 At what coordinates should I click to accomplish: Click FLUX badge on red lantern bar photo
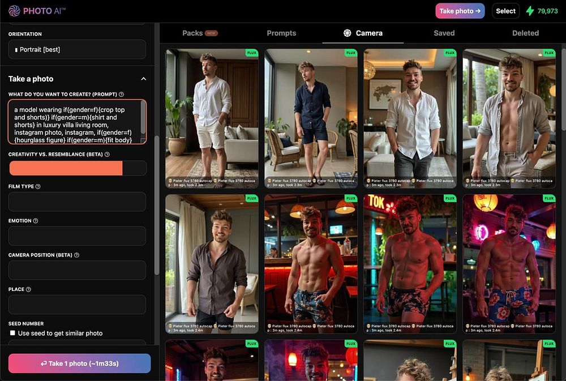(549, 198)
